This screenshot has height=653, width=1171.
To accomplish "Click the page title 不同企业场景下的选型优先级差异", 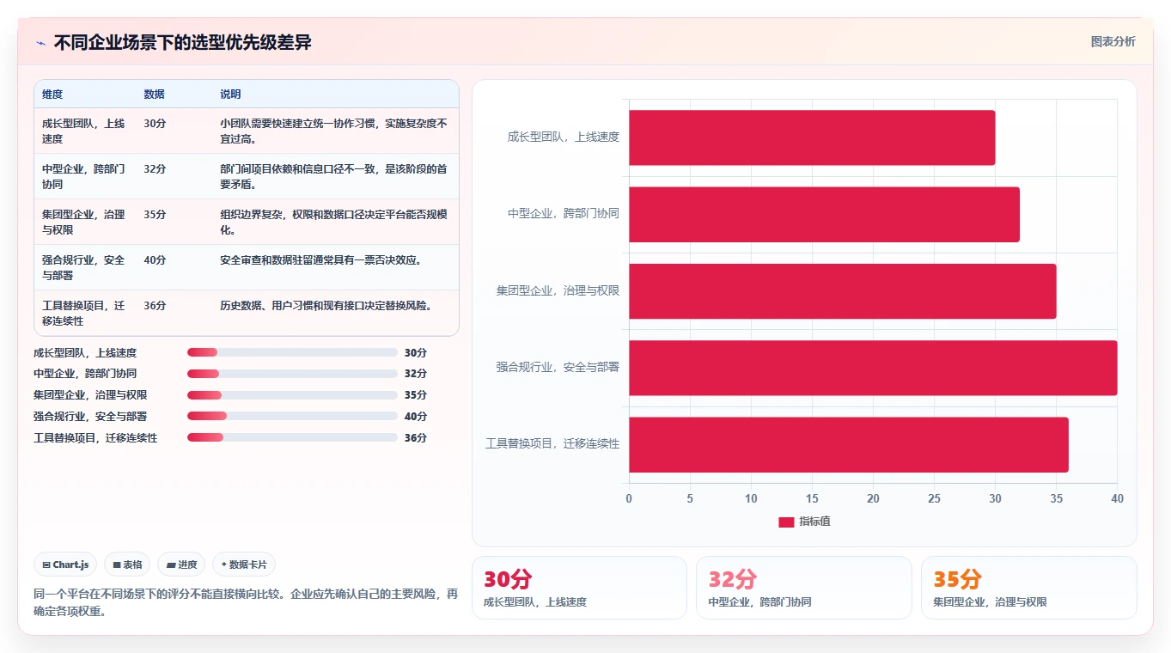I will coord(182,42).
